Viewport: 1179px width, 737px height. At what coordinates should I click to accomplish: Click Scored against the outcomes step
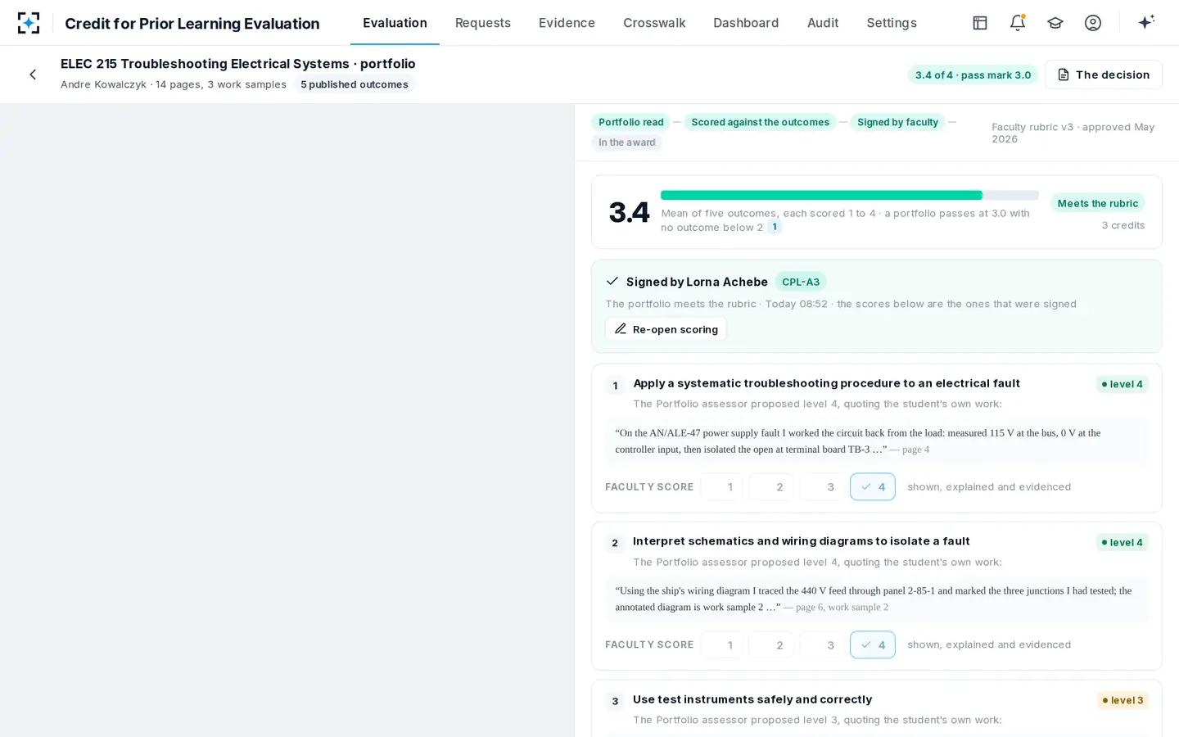point(760,122)
